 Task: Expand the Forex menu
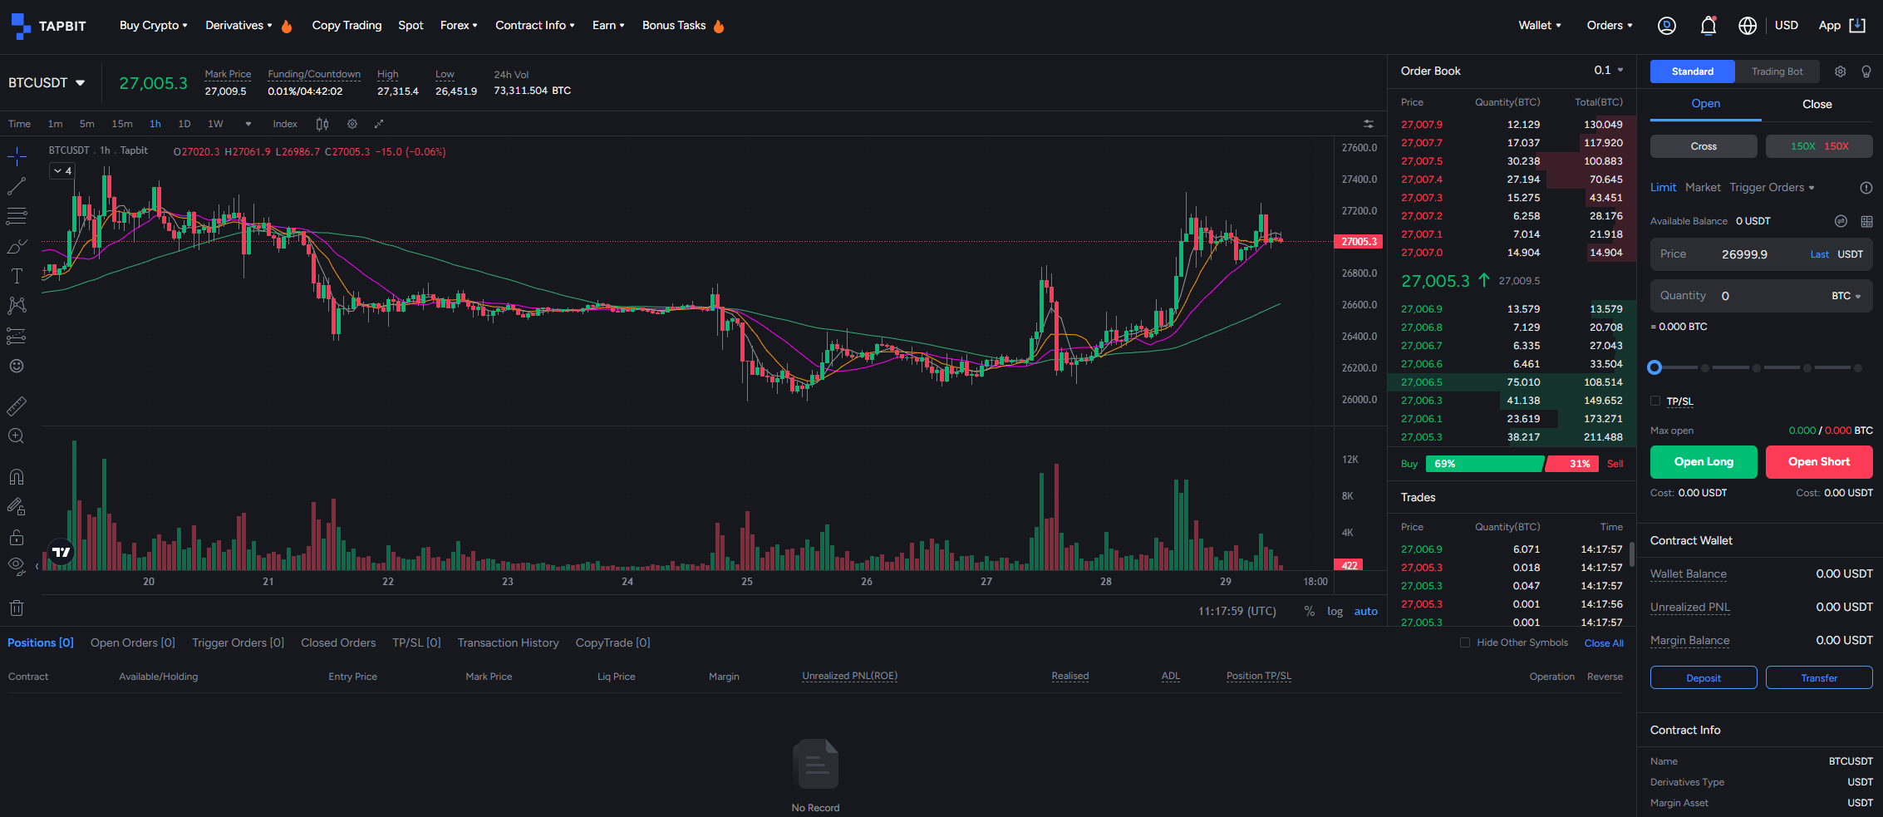pyautogui.click(x=459, y=26)
